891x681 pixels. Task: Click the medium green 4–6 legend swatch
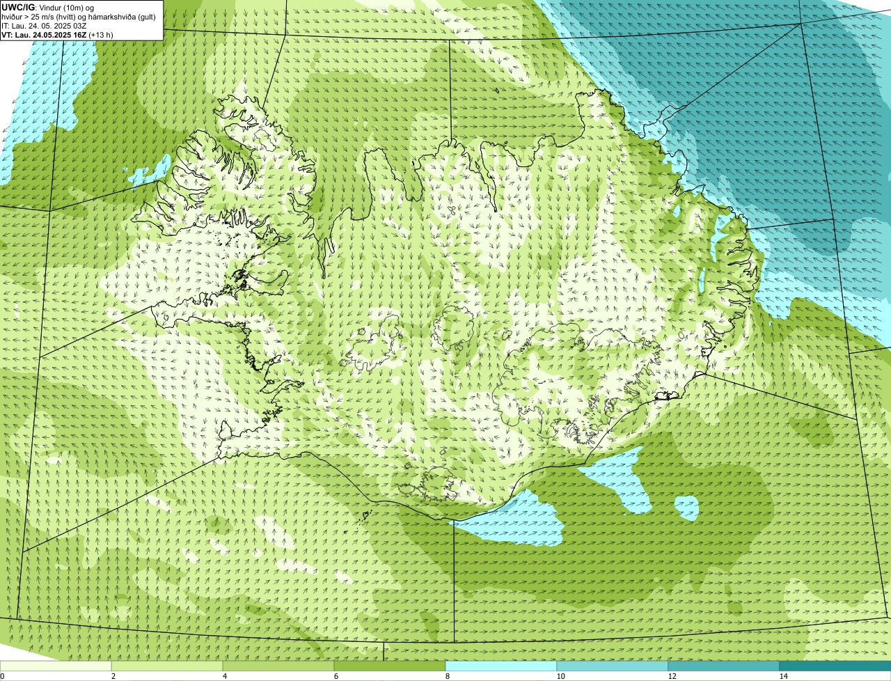pyautogui.click(x=278, y=666)
